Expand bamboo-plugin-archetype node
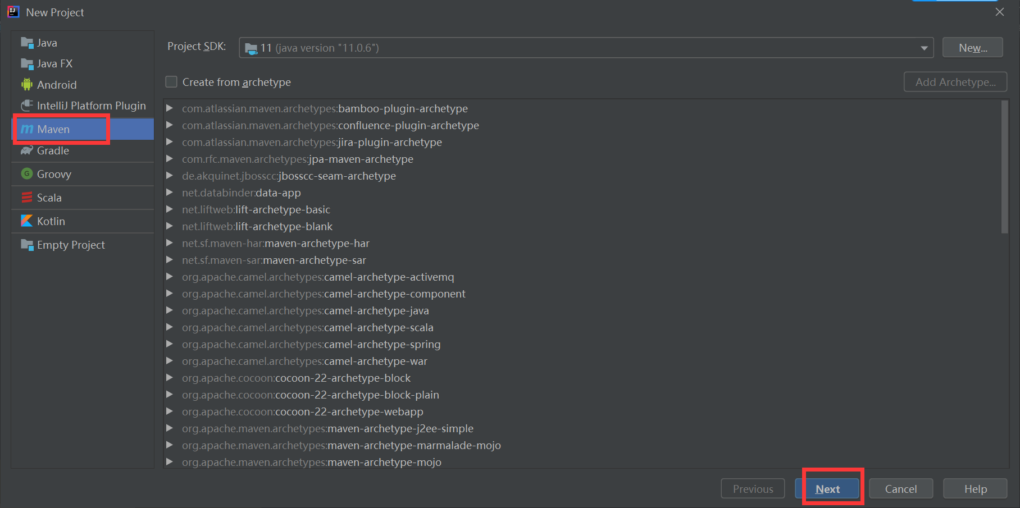This screenshot has height=508, width=1020. click(x=169, y=108)
